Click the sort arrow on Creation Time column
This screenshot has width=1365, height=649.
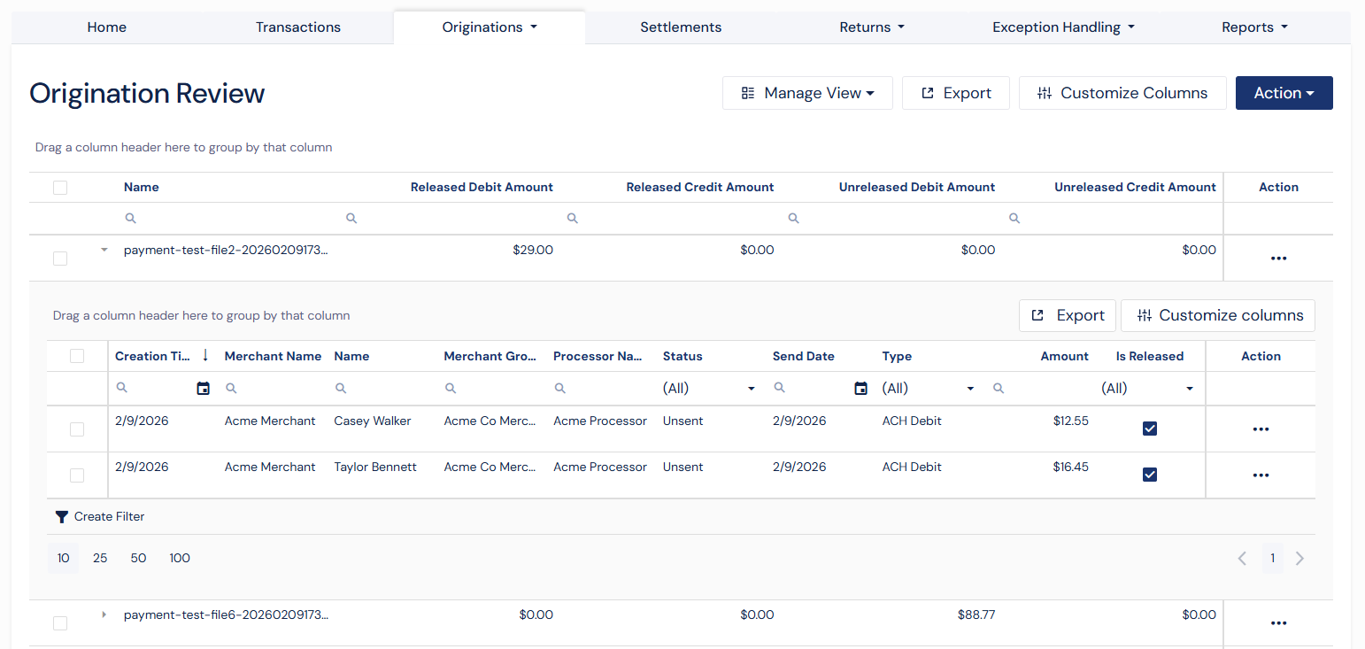tap(205, 356)
